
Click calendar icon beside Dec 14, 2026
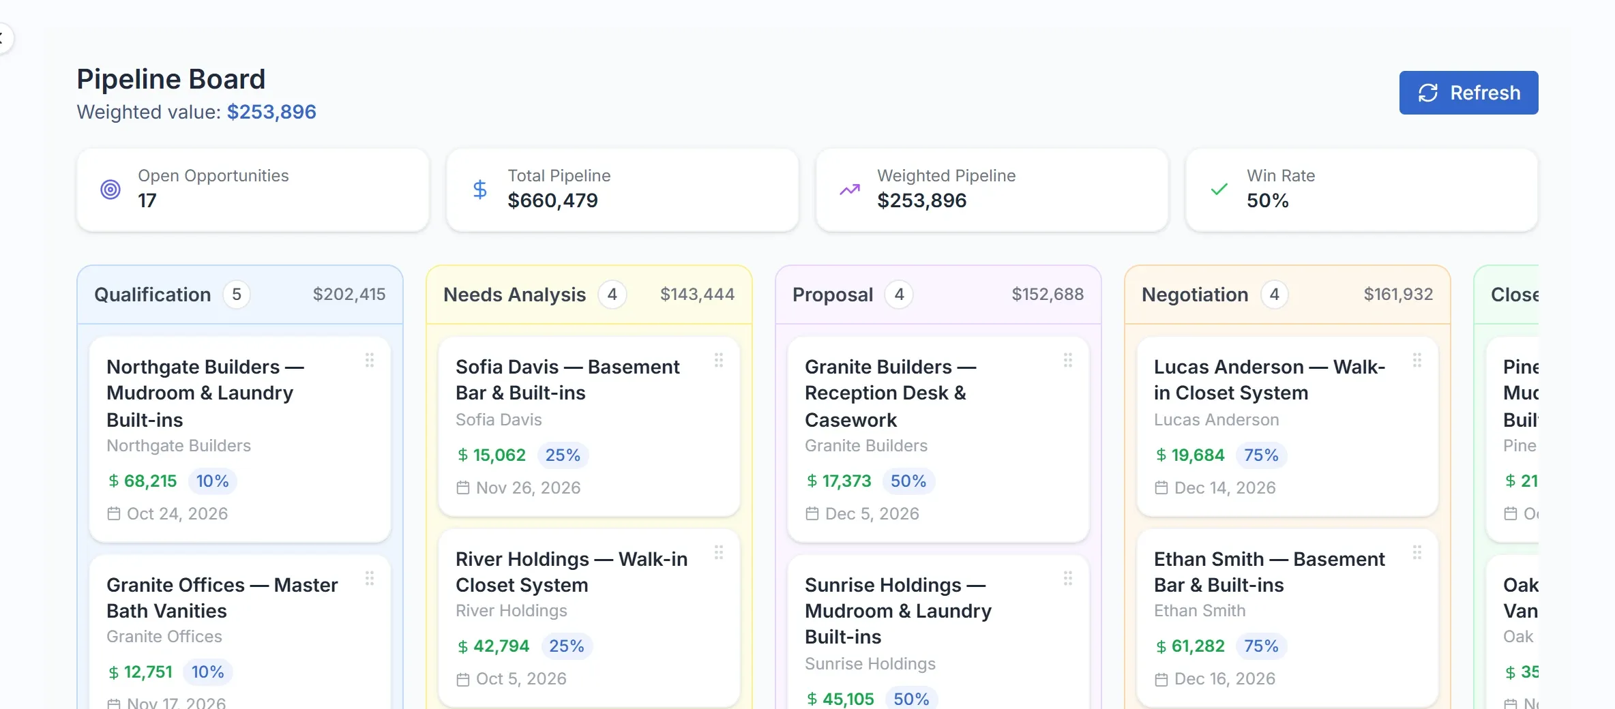click(1161, 487)
